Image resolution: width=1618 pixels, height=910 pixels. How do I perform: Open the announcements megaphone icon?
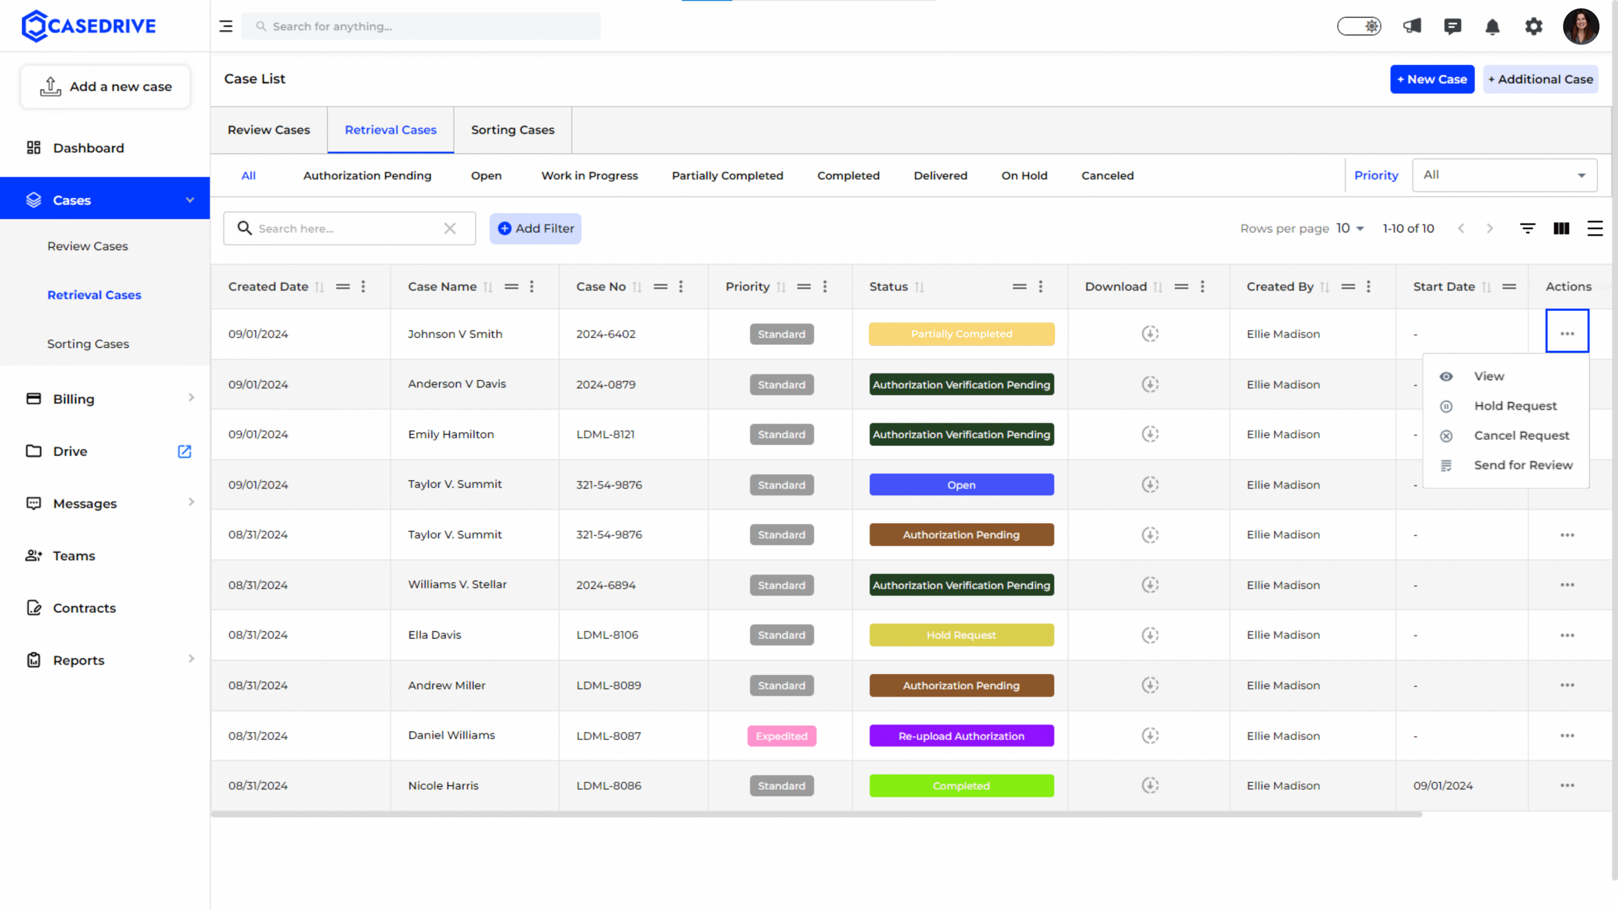point(1412,26)
